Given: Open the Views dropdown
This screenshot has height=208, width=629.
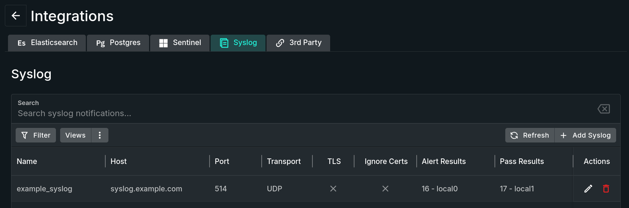Looking at the screenshot, I should [75, 135].
